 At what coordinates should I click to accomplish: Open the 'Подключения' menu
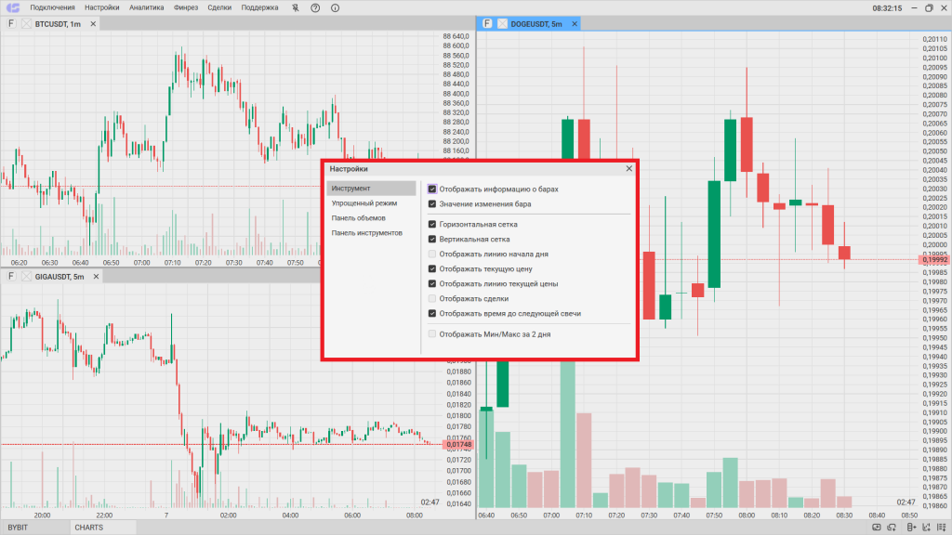(53, 7)
